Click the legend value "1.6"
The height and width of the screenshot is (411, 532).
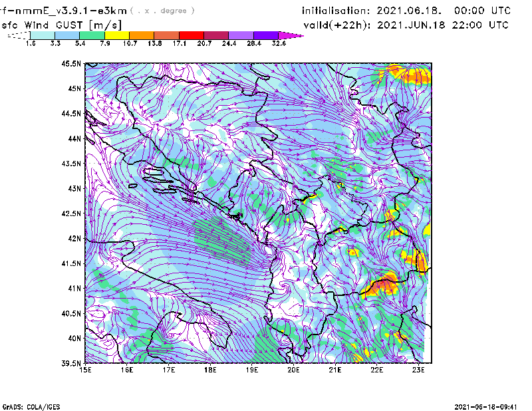pyautogui.click(x=31, y=43)
